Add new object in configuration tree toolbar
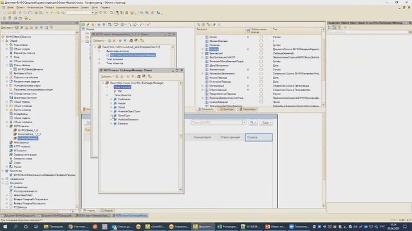The height and width of the screenshot is (231, 412). tap(17, 28)
